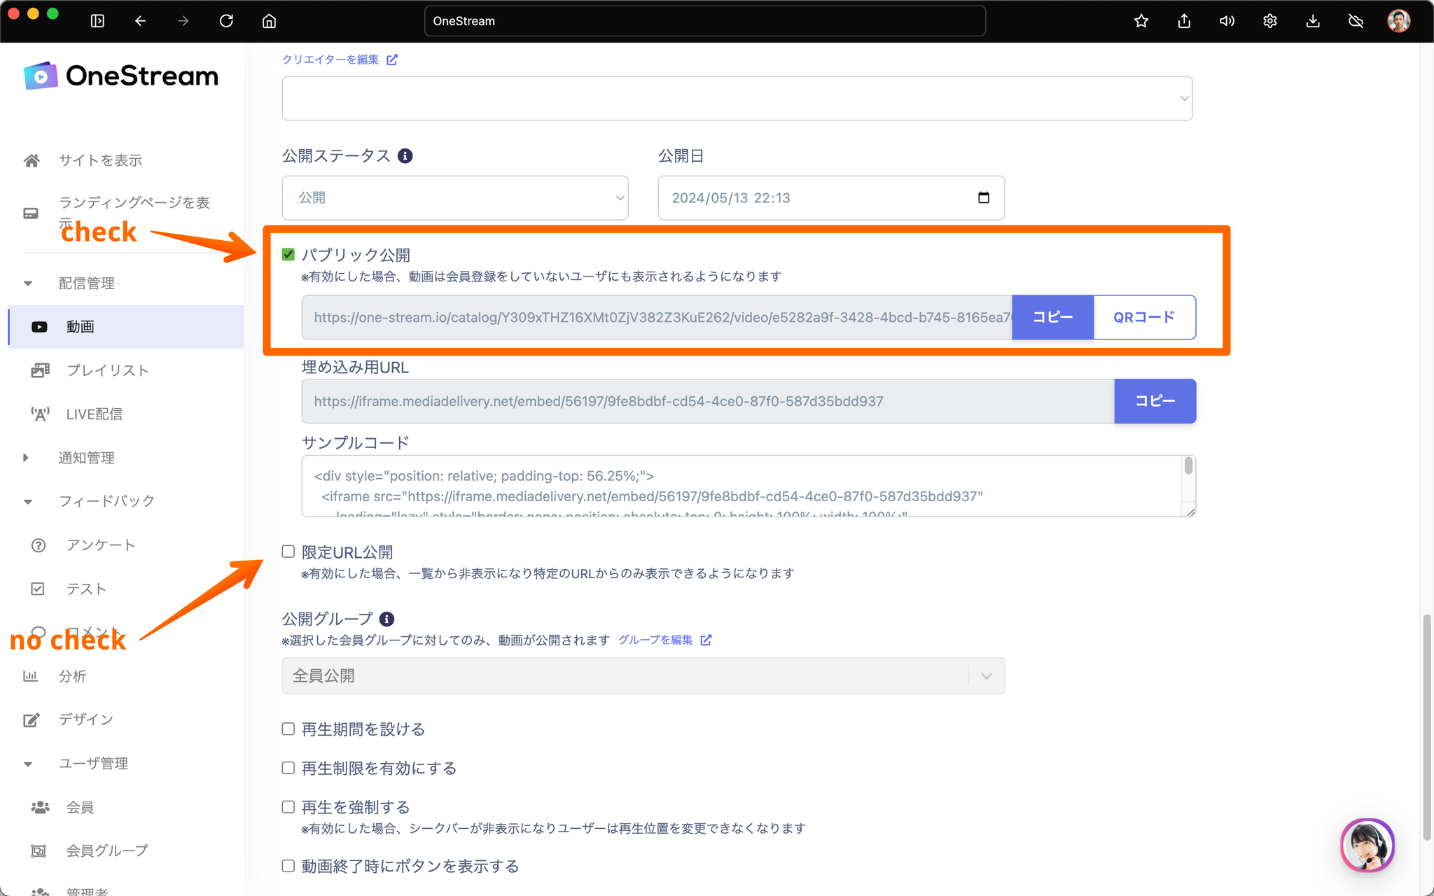Uncheck the パブリック公開 checkbox
The height and width of the screenshot is (896, 1434).
click(x=288, y=254)
